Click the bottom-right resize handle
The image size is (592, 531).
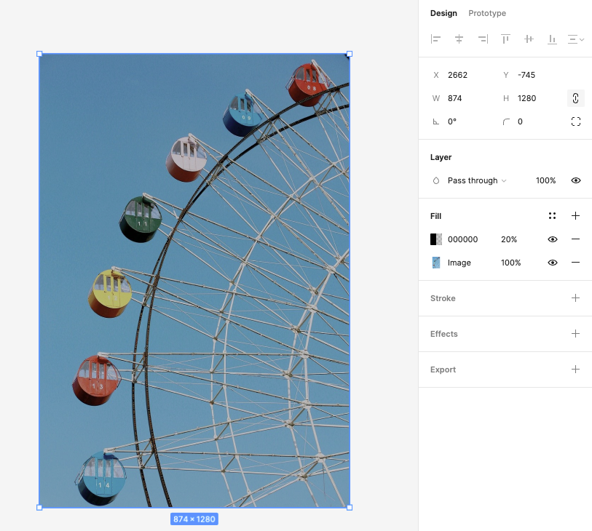point(350,508)
